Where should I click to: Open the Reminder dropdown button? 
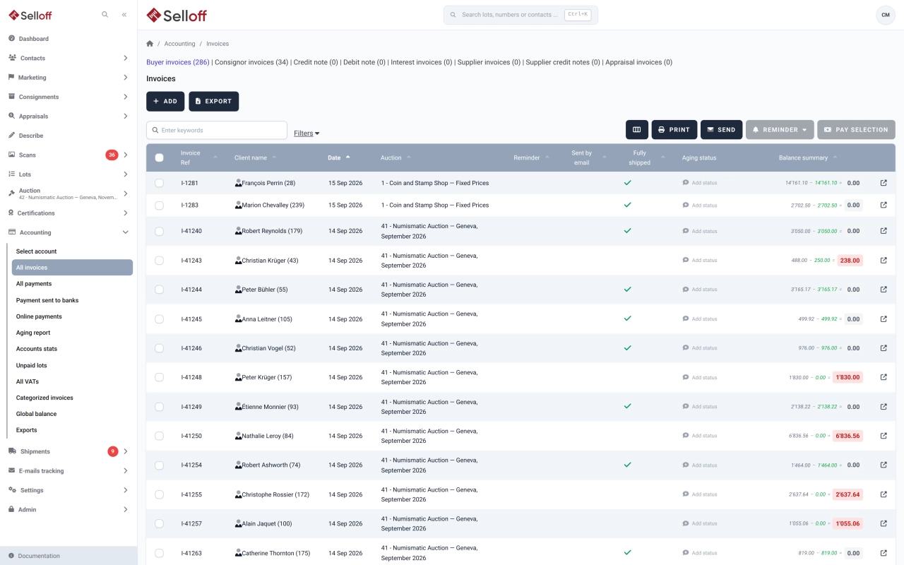[x=780, y=130]
